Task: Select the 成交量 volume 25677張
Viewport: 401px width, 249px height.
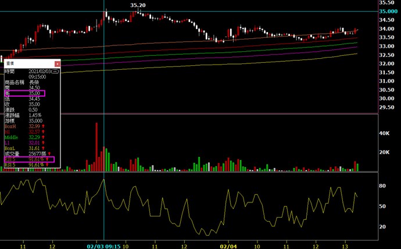Action: 37,154
